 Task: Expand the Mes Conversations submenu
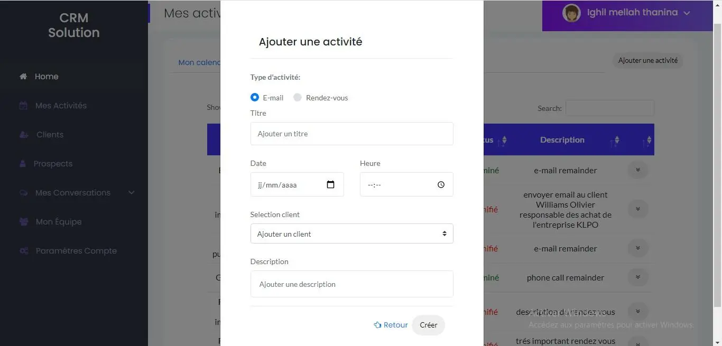132,193
